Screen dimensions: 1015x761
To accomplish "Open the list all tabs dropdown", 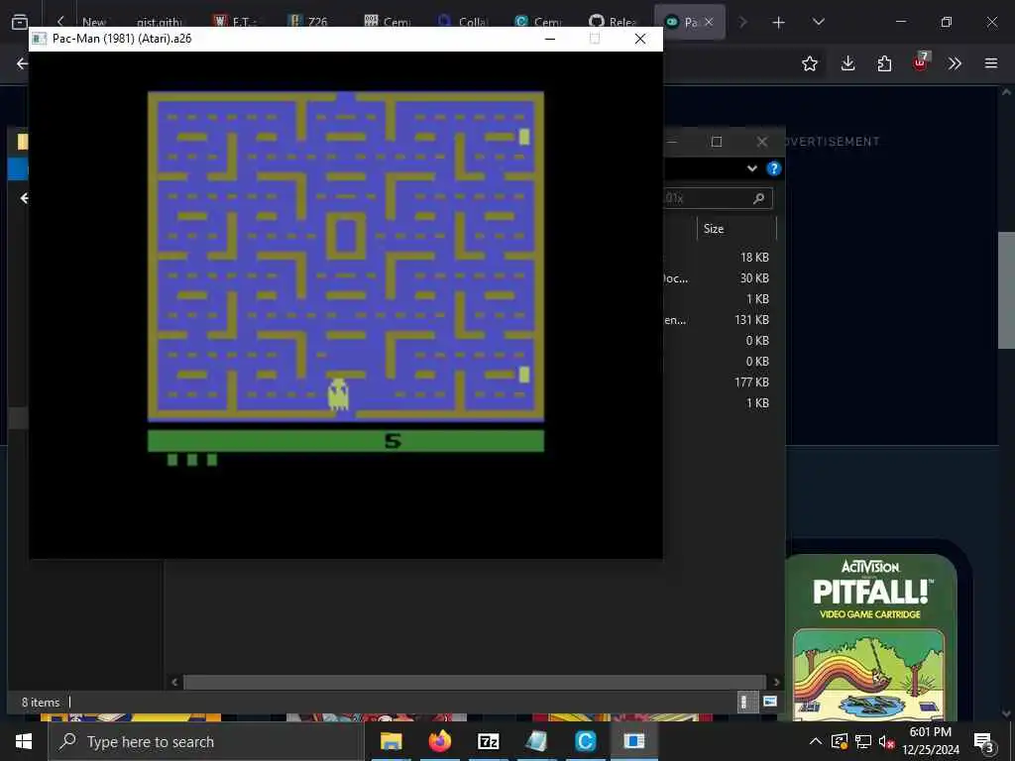I will [818, 22].
